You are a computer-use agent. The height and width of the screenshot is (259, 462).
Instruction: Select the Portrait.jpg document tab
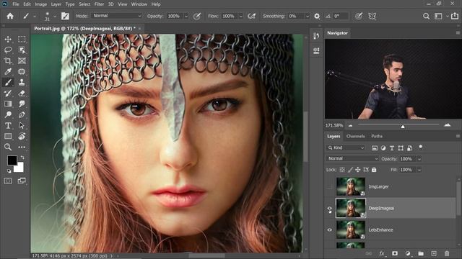click(x=84, y=29)
